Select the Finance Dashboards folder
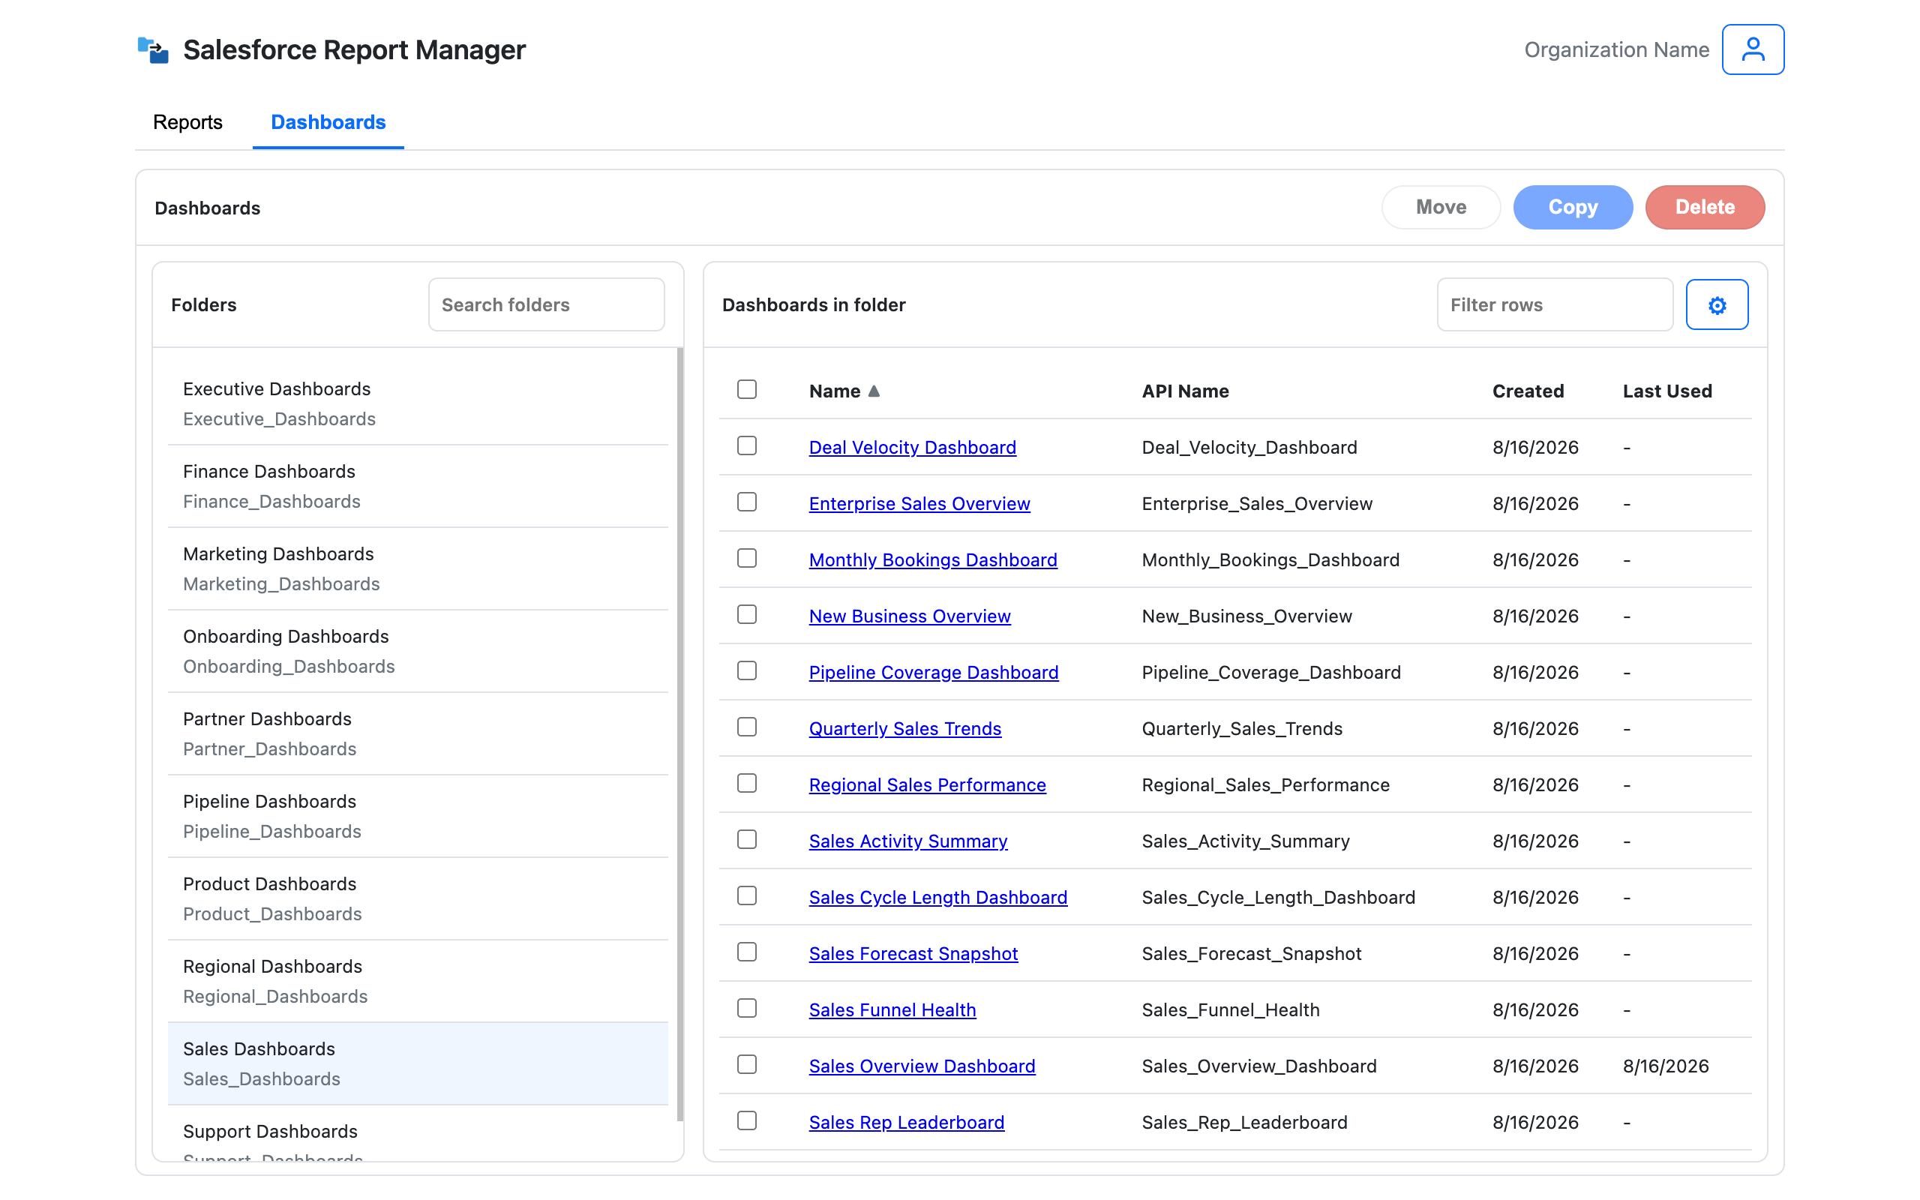 [x=418, y=487]
